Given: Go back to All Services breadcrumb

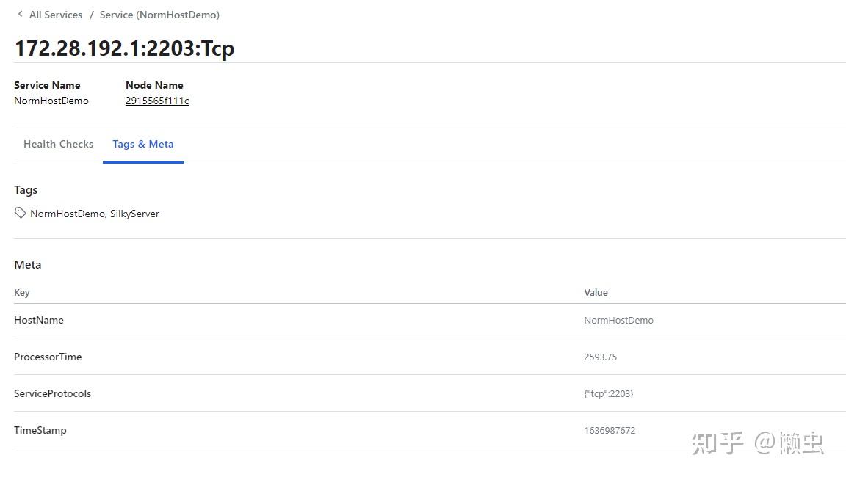Looking at the screenshot, I should [x=55, y=15].
